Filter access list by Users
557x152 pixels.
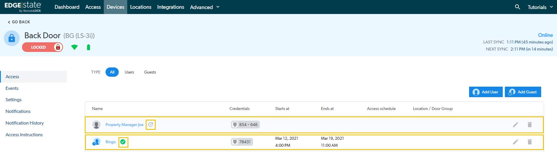click(129, 72)
